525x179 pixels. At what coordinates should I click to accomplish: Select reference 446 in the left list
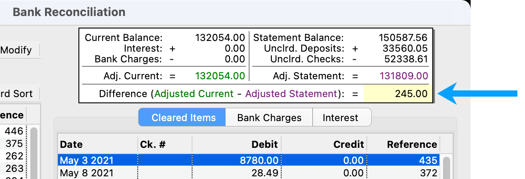(14, 131)
